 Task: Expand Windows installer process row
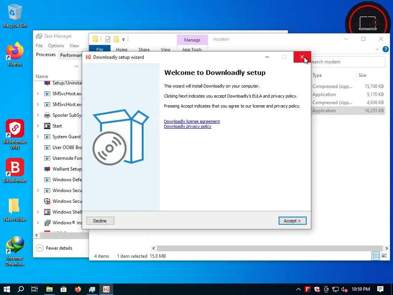(x=38, y=223)
